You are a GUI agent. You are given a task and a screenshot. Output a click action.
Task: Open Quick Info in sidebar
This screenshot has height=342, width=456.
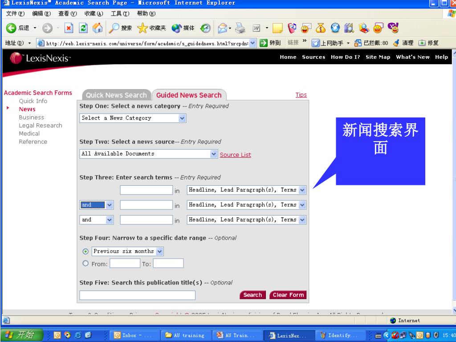(33, 101)
